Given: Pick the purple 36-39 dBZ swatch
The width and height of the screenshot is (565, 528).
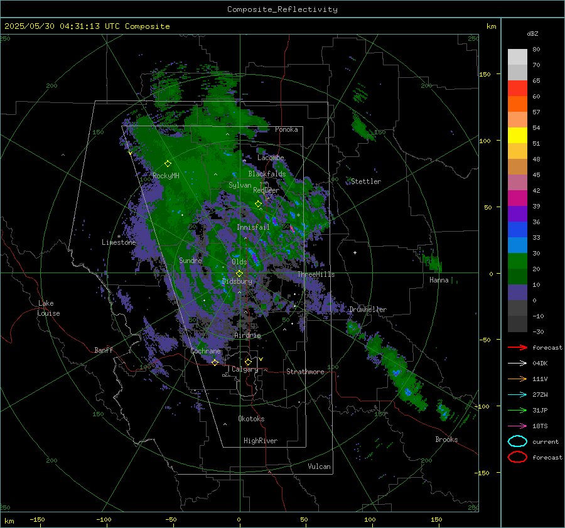Looking at the screenshot, I should coord(517,214).
